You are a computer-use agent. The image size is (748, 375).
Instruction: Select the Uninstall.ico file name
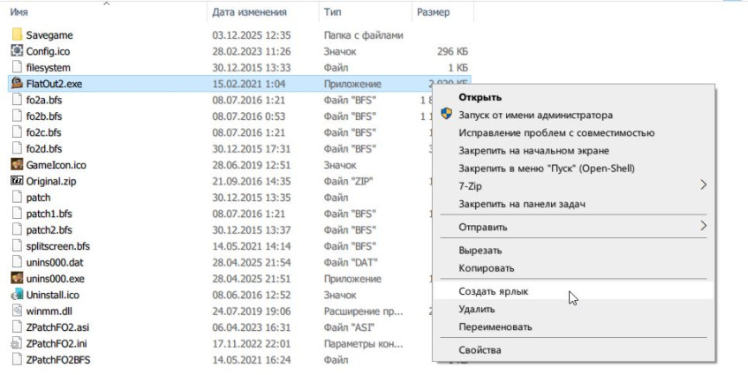pyautogui.click(x=52, y=295)
